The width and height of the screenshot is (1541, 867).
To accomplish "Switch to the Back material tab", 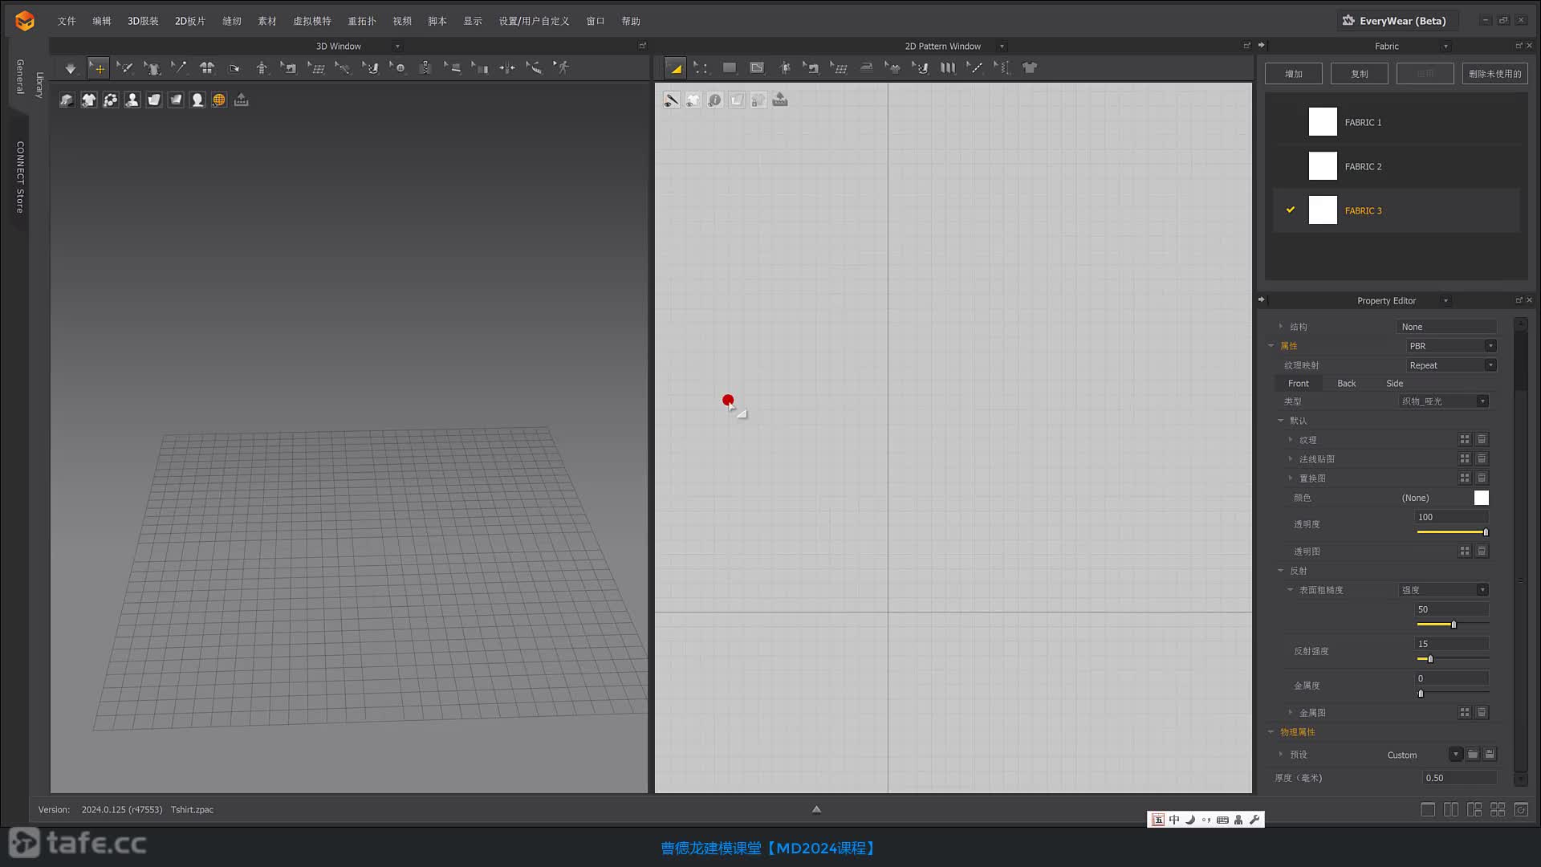I will pos(1347,384).
